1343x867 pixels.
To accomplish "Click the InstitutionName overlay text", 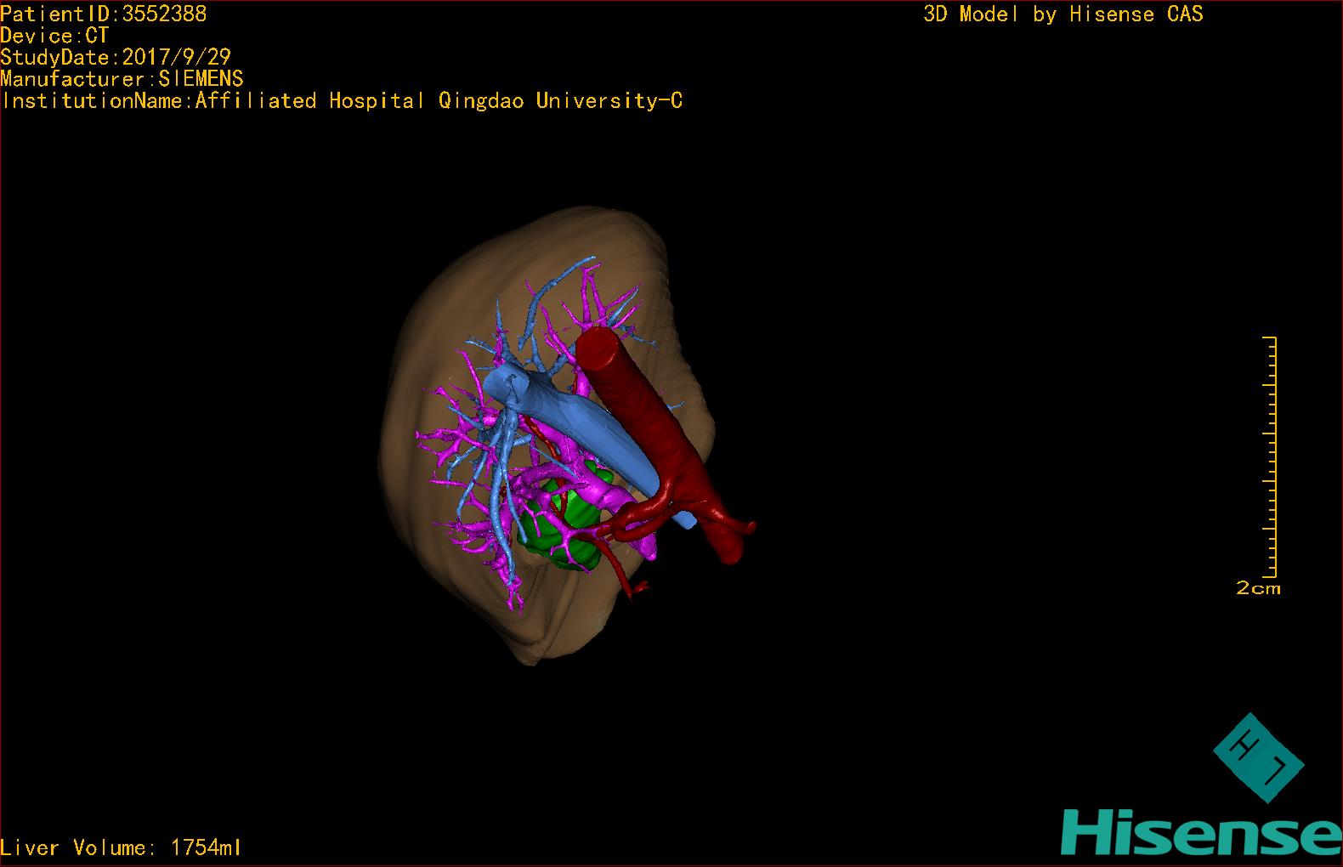I will click(342, 101).
